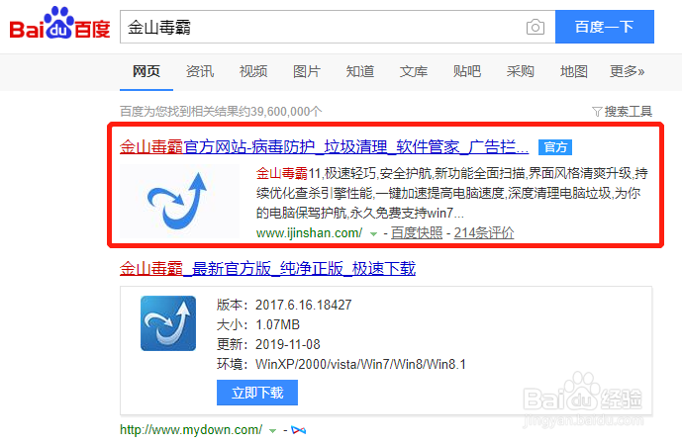Click size text 1.07MB
Screen dimensions: 682x444
[277, 324]
